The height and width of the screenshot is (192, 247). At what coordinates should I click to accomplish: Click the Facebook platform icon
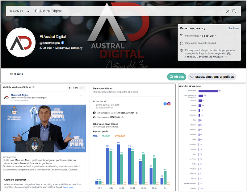pyautogui.click(x=165, y=104)
